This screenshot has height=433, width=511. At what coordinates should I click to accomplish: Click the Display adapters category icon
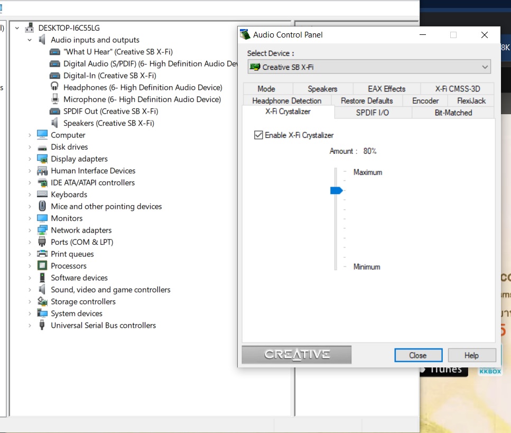click(42, 159)
